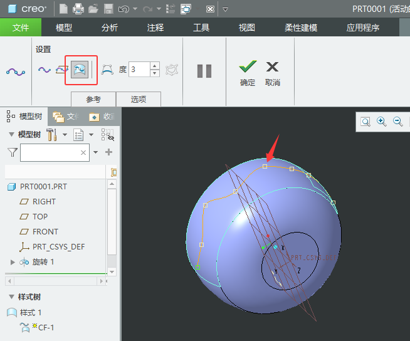Open the 文件 menu
410x341 pixels.
[x=21, y=27]
